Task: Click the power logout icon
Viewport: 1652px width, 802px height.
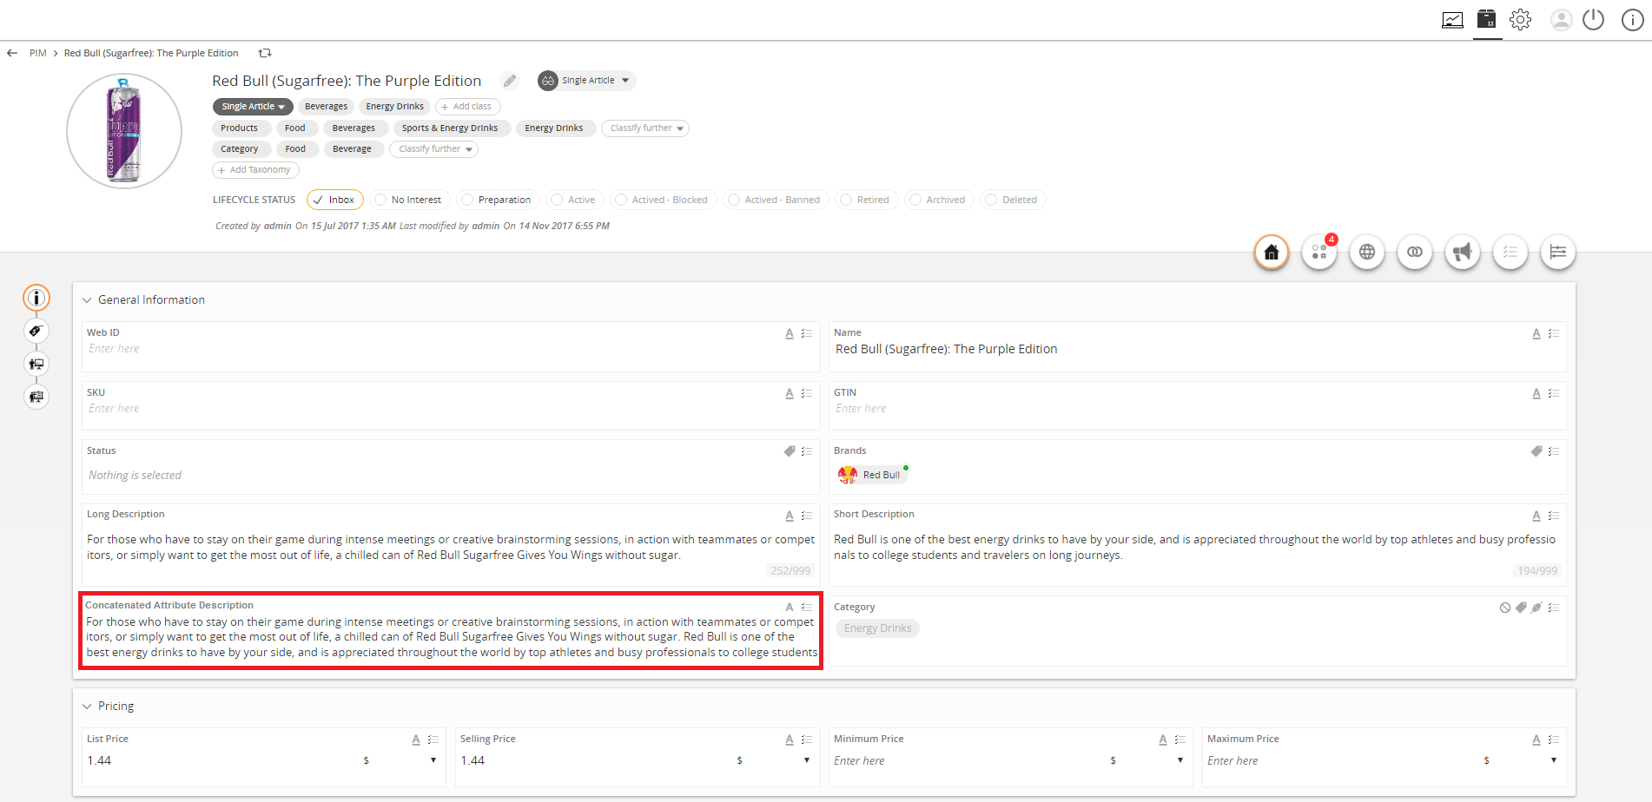Action: tap(1593, 19)
